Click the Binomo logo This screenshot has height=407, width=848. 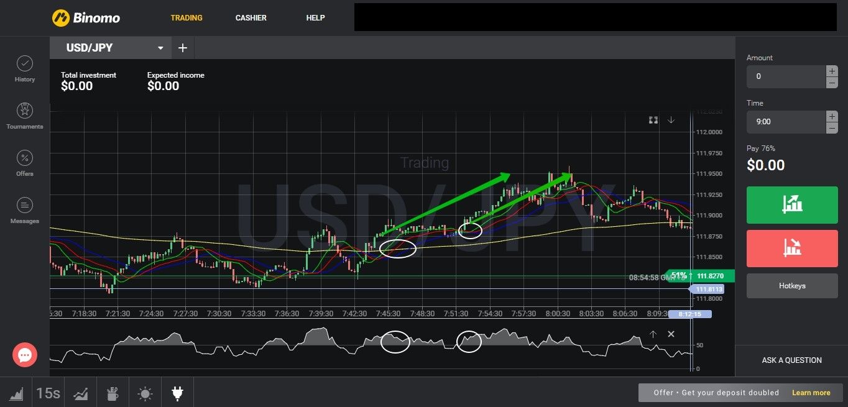coord(86,17)
